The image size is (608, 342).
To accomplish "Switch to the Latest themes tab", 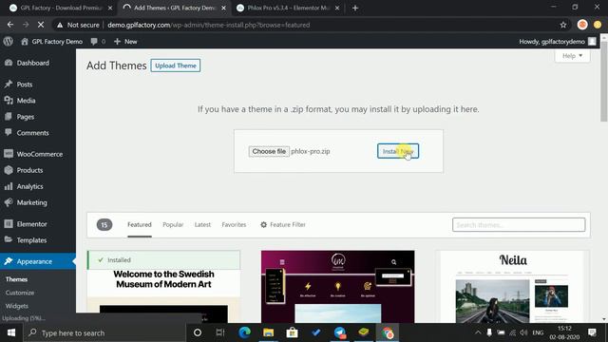I will [202, 224].
